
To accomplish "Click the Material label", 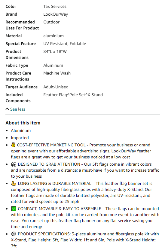I will coord(14,36).
